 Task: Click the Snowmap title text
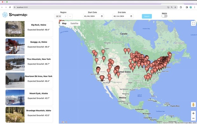click(18, 15)
